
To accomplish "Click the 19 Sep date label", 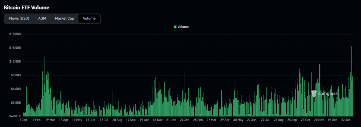I will (131, 120).
